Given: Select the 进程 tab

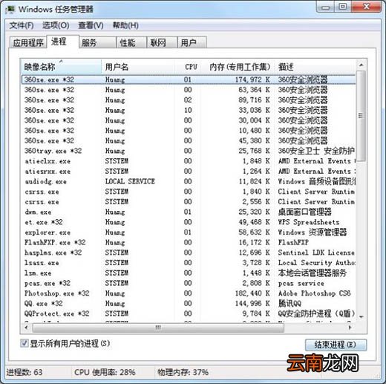Looking at the screenshot, I should (x=62, y=42).
